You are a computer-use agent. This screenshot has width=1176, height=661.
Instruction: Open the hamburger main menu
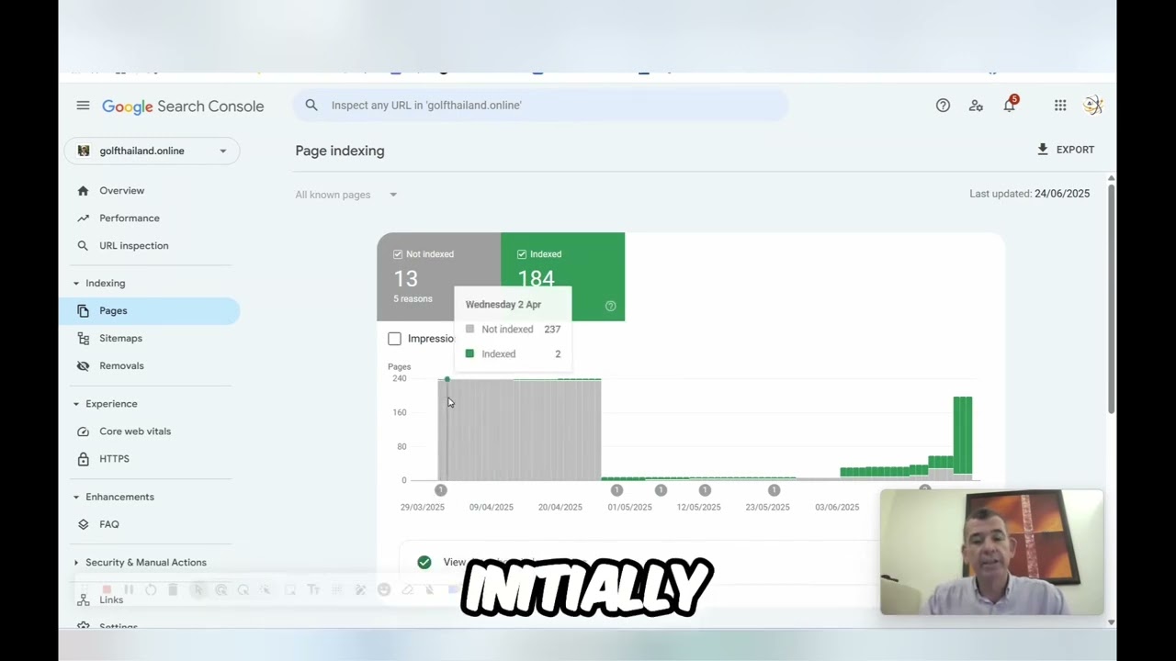(83, 106)
